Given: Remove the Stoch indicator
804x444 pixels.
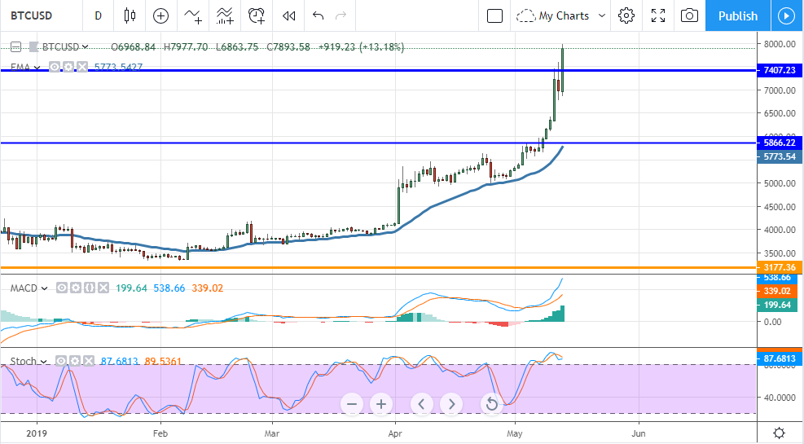Looking at the screenshot, I should [89, 362].
